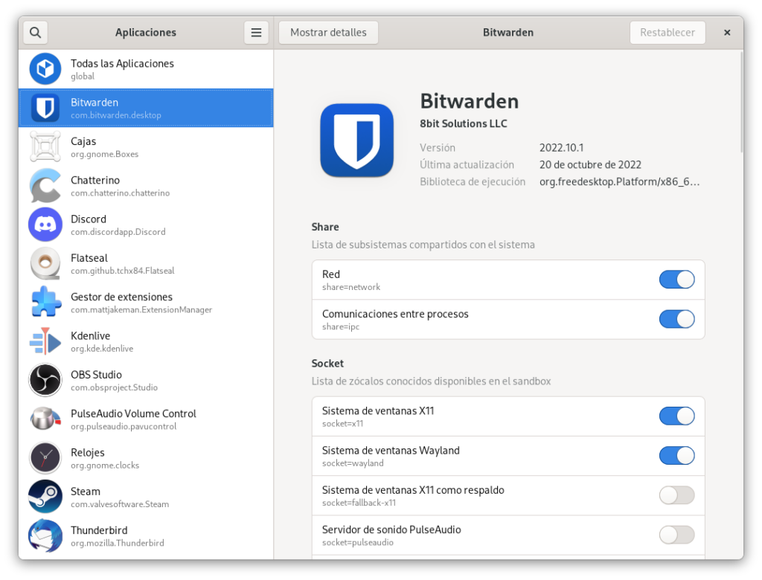Select the Gestor de extensiones icon
Image resolution: width=762 pixels, height=580 pixels.
point(45,303)
